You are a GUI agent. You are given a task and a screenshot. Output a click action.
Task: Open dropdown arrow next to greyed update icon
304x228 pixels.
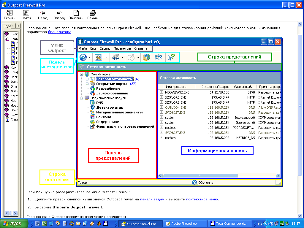pos(138,57)
